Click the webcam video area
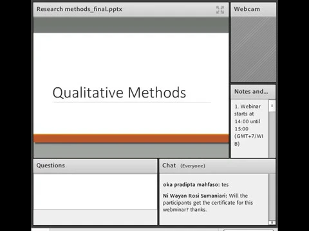Viewport: 309px width, 231px height. click(253, 49)
